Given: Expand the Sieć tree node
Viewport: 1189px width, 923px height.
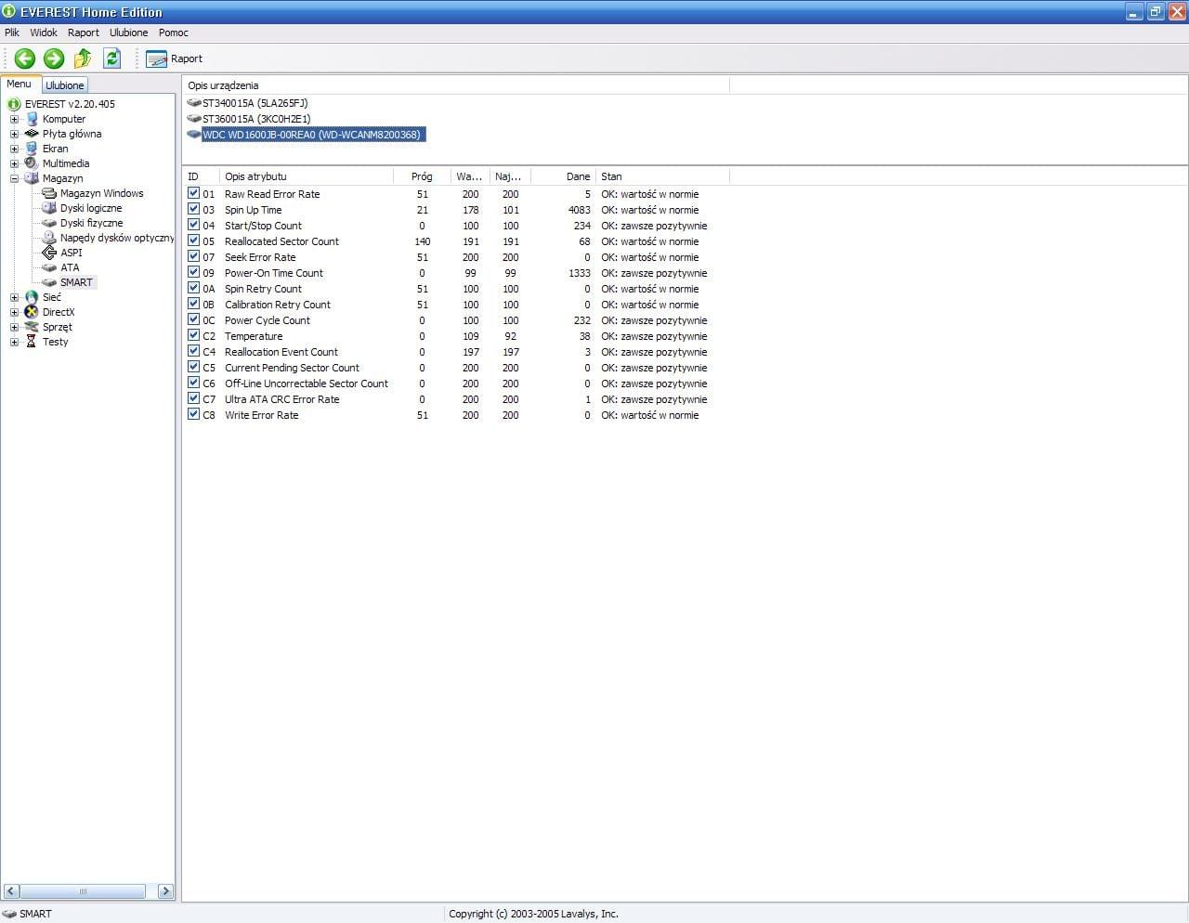Looking at the screenshot, I should pos(14,297).
